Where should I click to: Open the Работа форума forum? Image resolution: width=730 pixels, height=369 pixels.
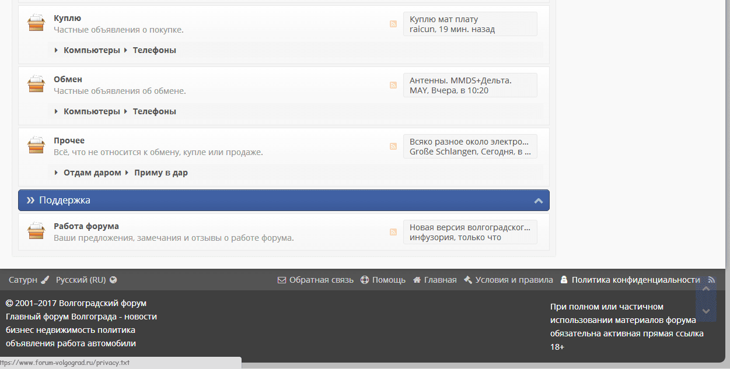point(86,226)
